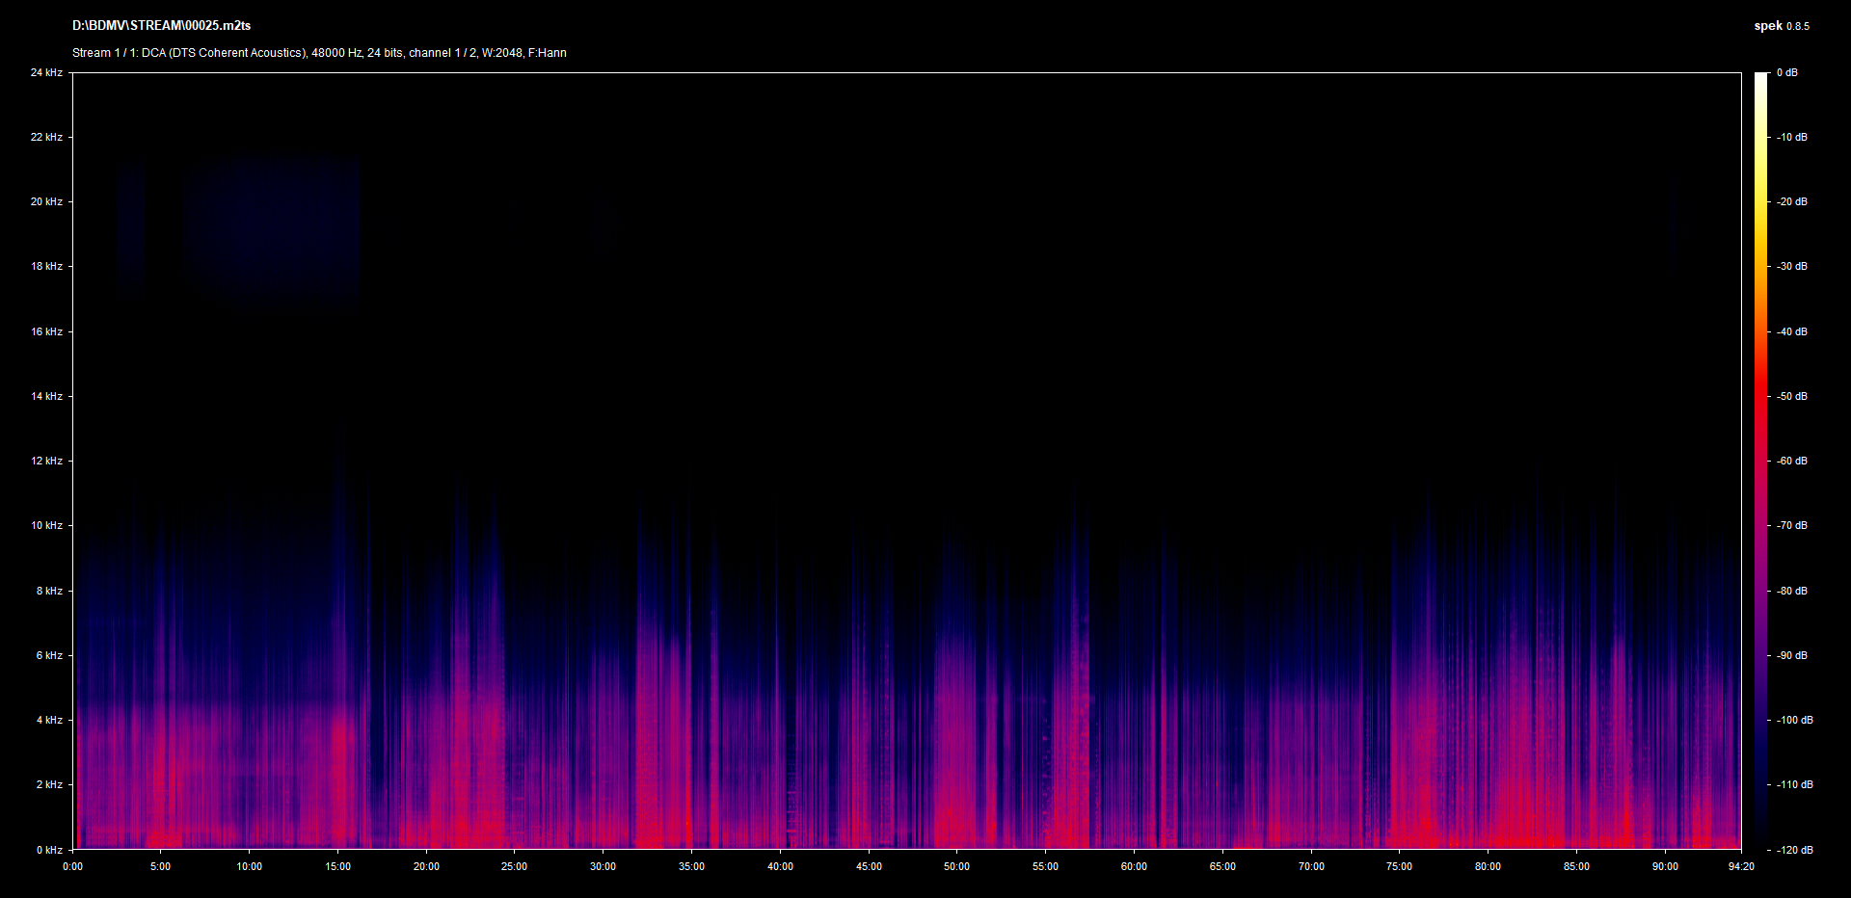
Task: Click the 00025.m2ts file path title
Action: [x=161, y=26]
